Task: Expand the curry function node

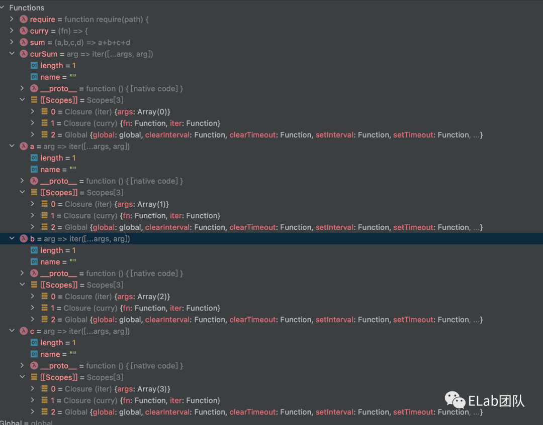Action: [x=12, y=31]
